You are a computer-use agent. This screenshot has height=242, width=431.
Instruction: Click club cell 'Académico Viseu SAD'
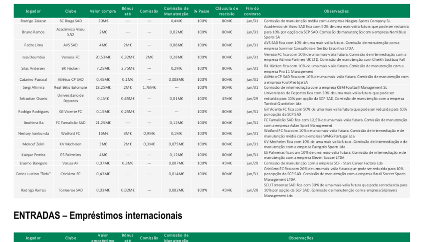click(70, 32)
